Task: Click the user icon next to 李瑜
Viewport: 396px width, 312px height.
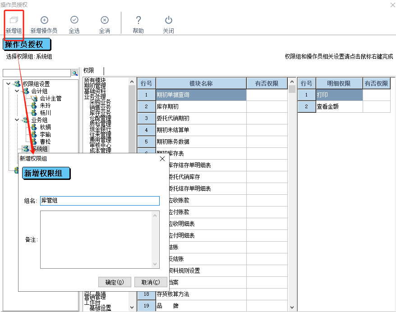Action: tap(34, 134)
